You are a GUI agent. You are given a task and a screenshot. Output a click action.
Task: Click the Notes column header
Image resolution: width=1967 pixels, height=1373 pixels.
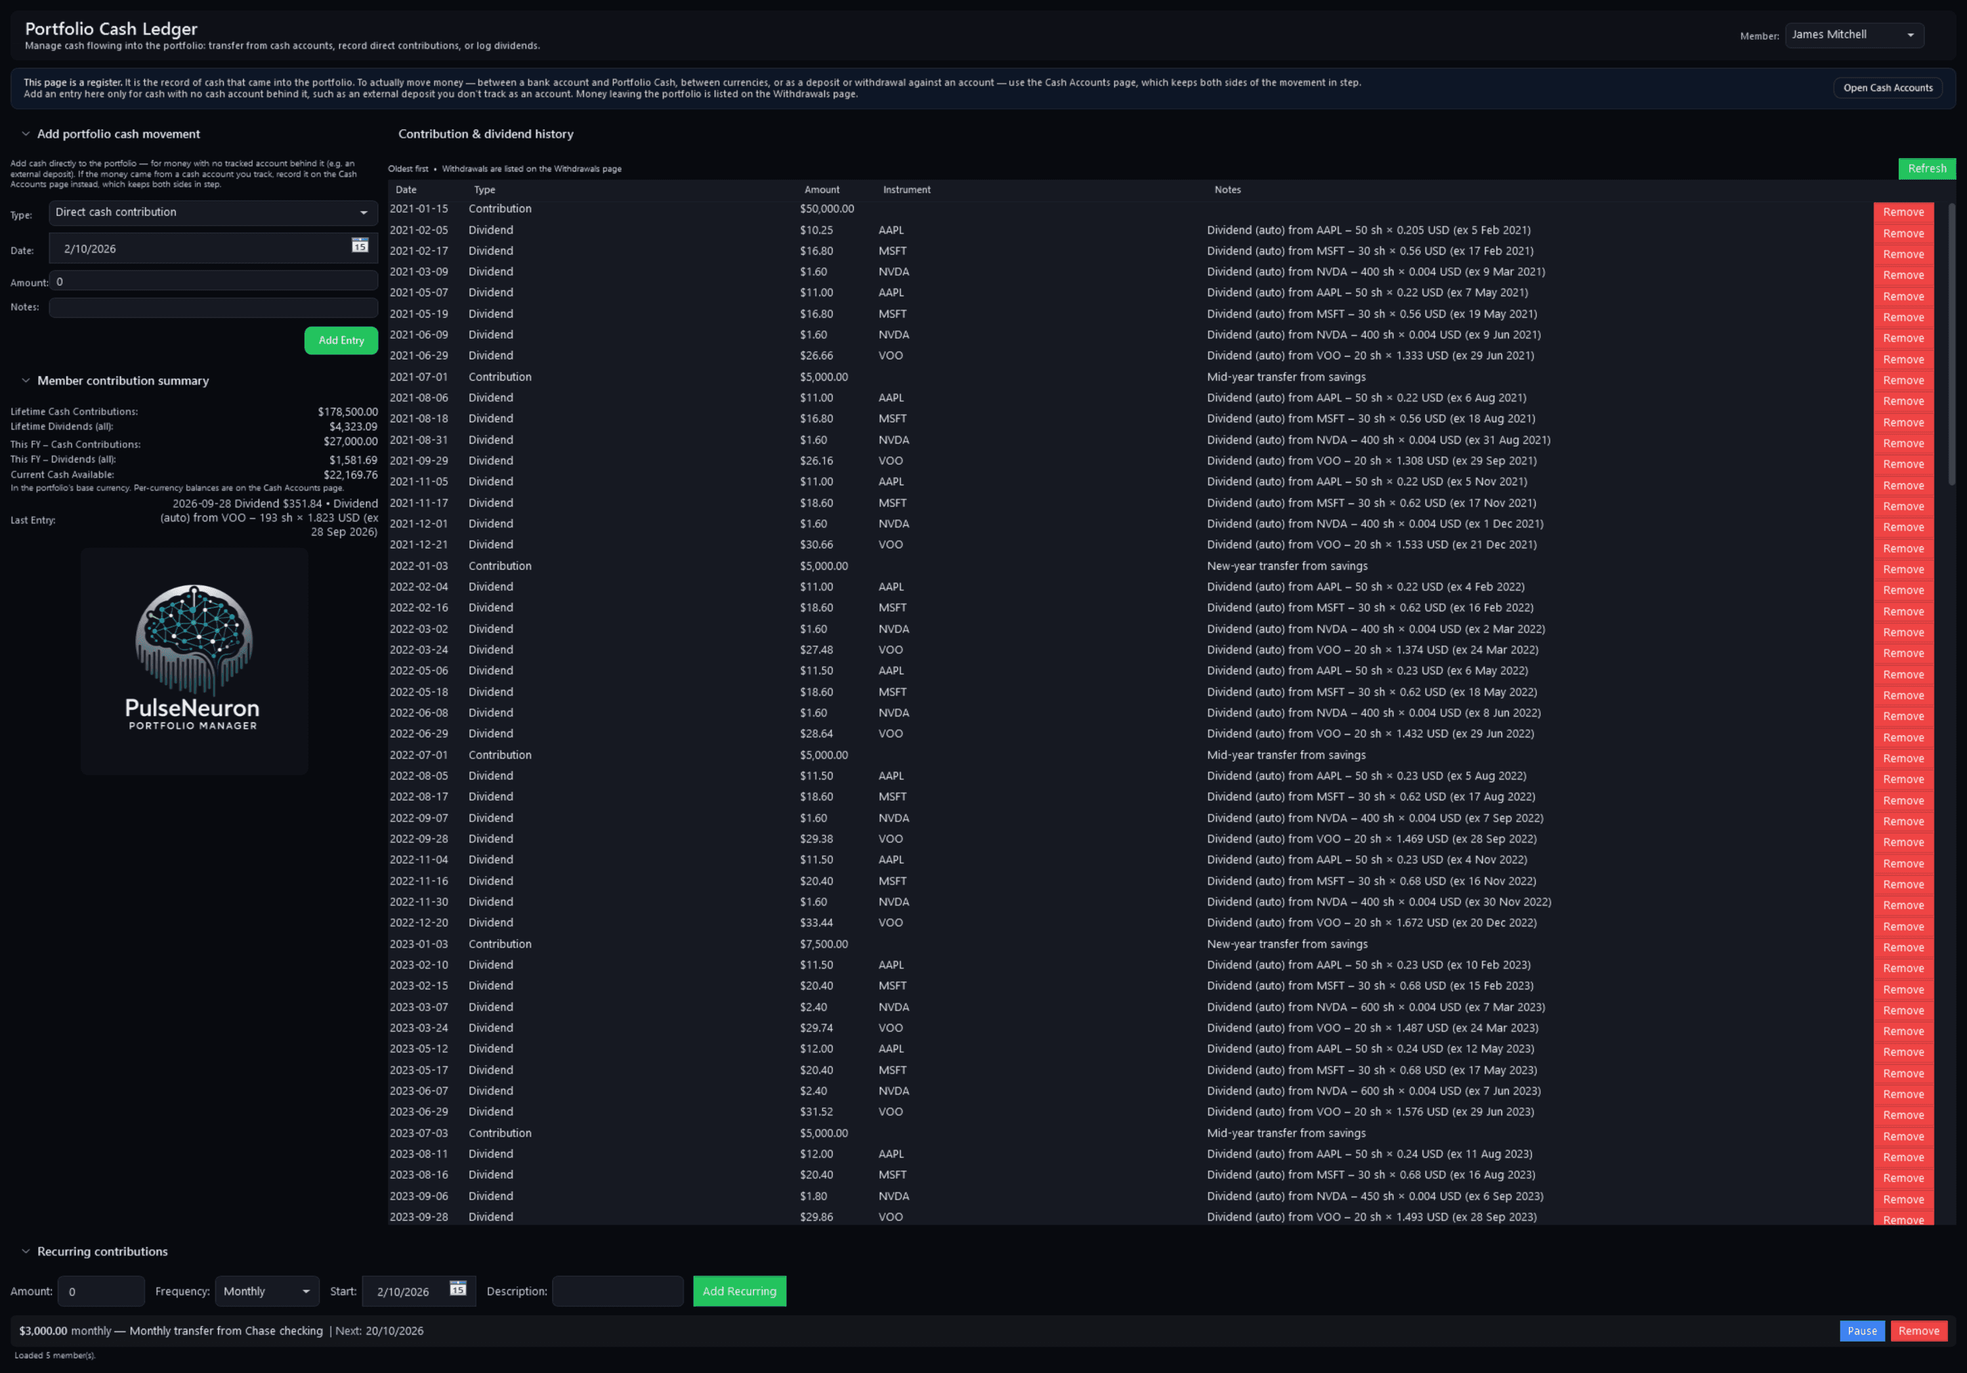[1227, 190]
